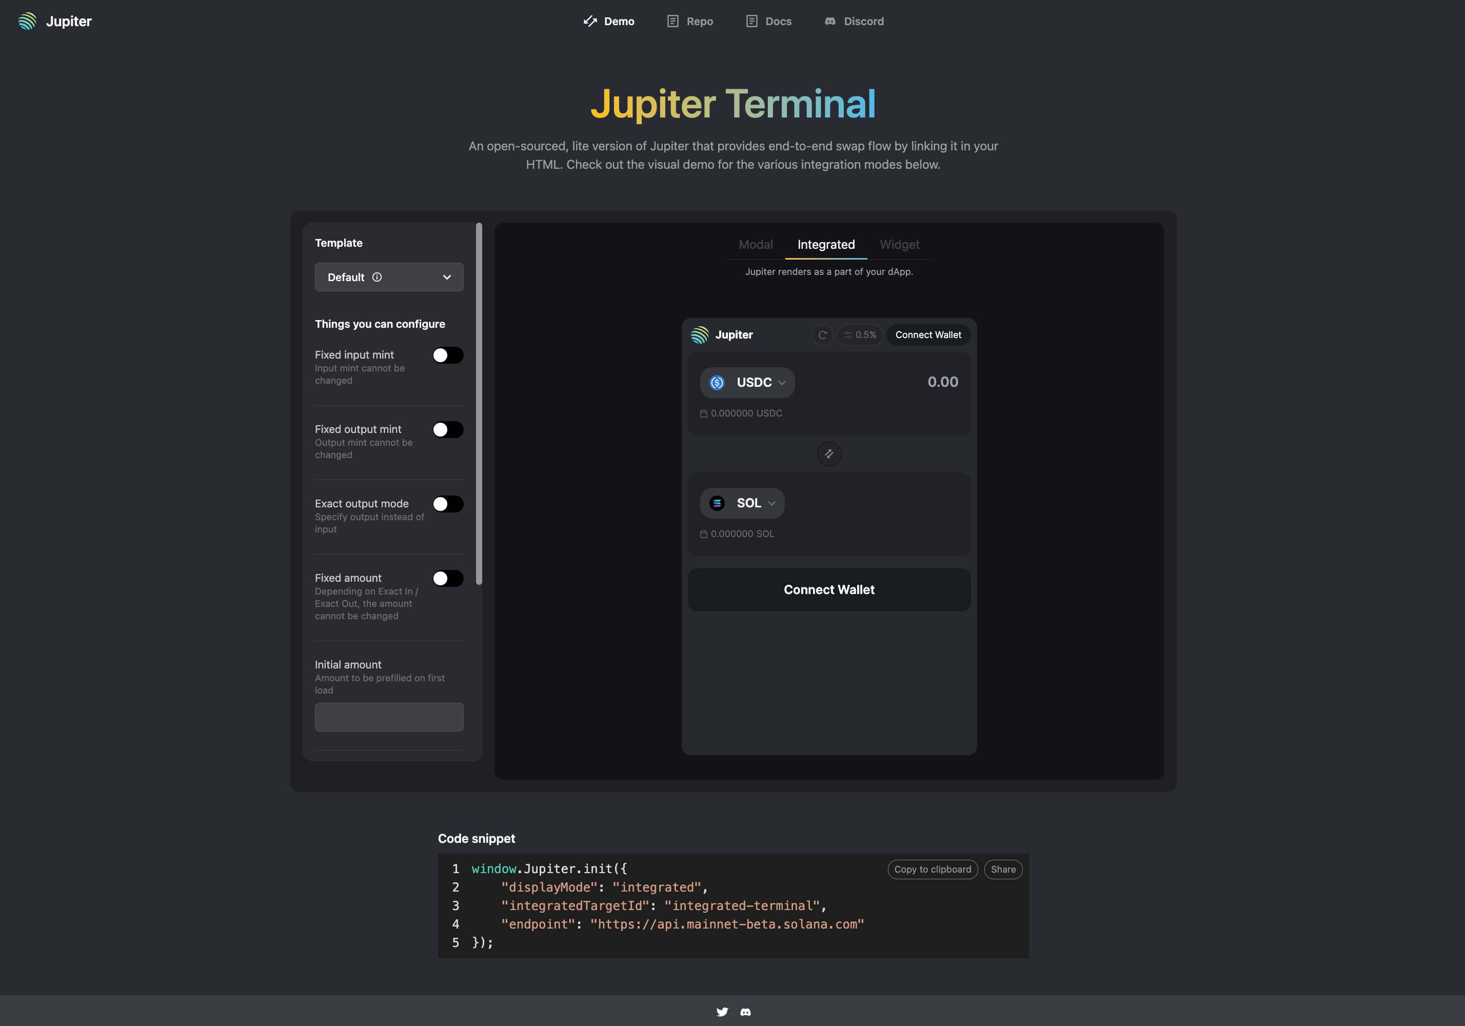1465x1026 pixels.
Task: Click the Discord icon in footer
Action: pos(746,1012)
